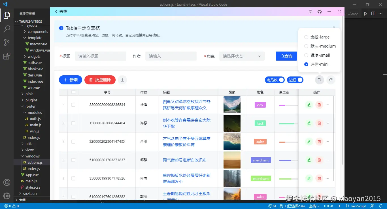
Task: Edit the row with dev tag
Action: point(309,105)
